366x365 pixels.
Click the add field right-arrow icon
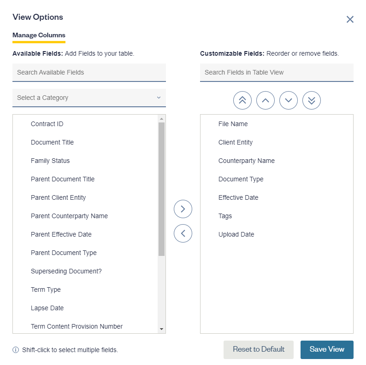click(x=183, y=209)
